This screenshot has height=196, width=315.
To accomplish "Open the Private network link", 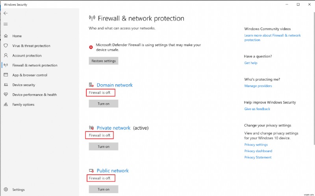I will point(113,128).
